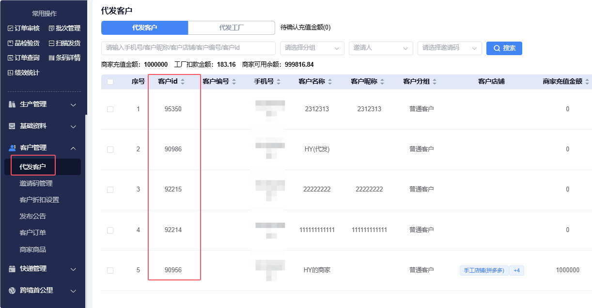Image resolution: width=592 pixels, height=308 pixels.
Task: Check the row for customer 90956
Action: [110, 270]
